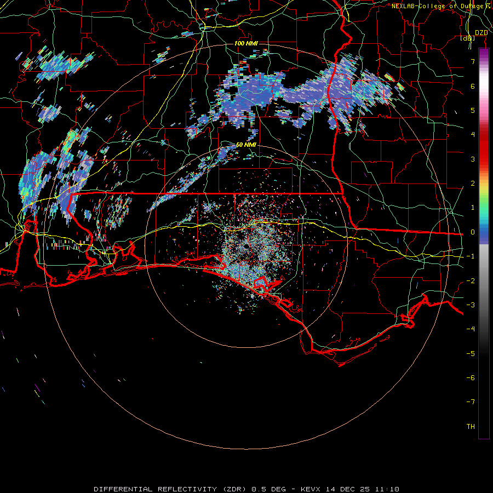Screen dimensions: 493x493
Task: Click the Differential Reflectivity title caption
Action: point(246,489)
